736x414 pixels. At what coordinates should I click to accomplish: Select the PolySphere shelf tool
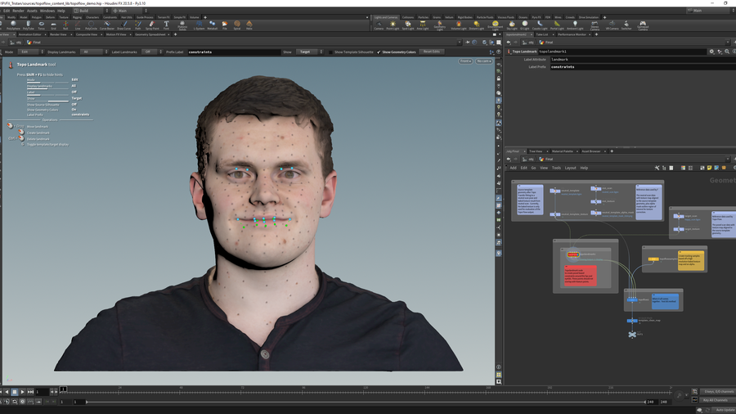pos(13,25)
